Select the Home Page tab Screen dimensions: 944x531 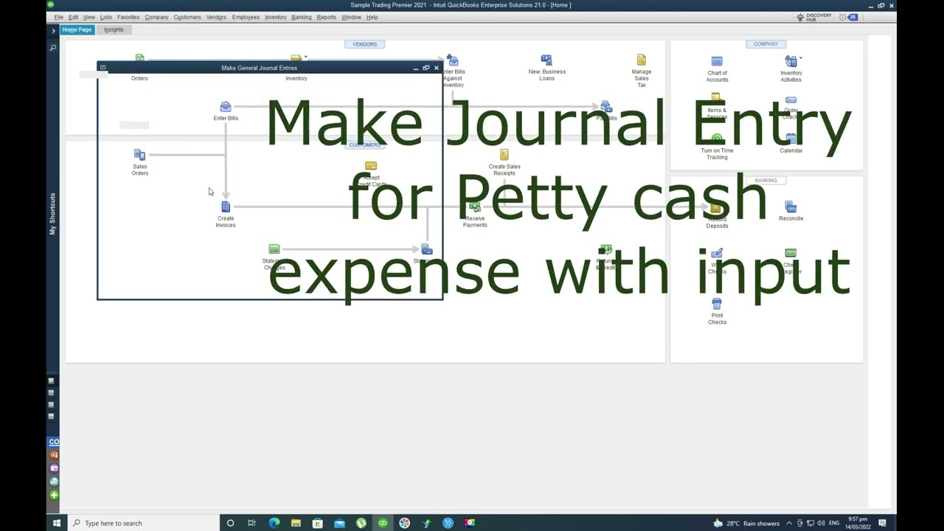pyautogui.click(x=77, y=29)
